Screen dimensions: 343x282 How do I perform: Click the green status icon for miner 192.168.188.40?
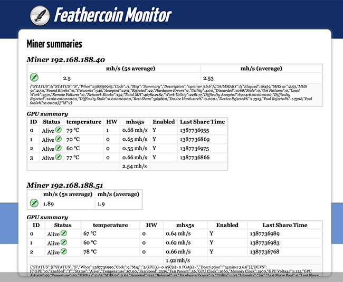[34, 77]
